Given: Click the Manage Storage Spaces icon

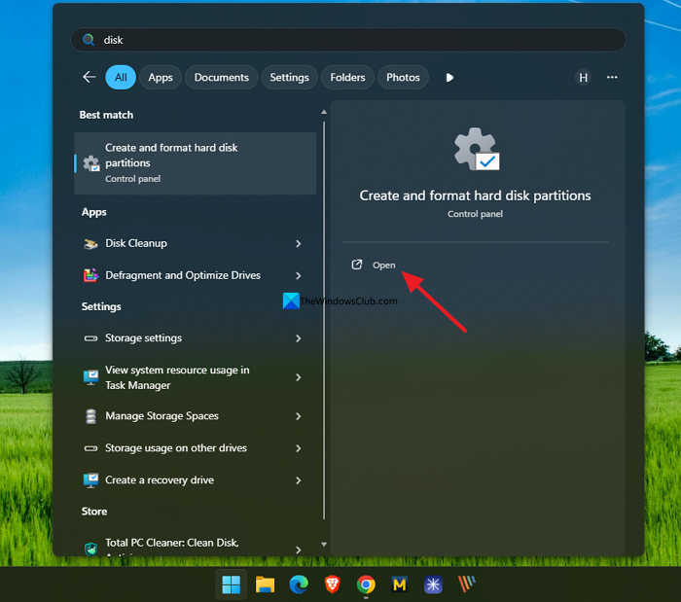Looking at the screenshot, I should (x=90, y=416).
